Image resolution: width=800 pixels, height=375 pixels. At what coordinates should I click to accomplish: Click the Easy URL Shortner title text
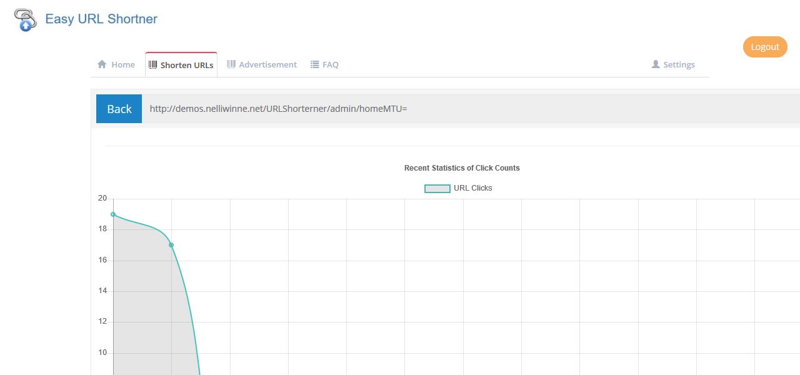pyautogui.click(x=101, y=19)
